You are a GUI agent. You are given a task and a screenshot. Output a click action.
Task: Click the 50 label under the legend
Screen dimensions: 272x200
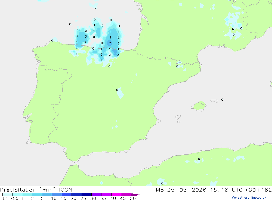[x=133, y=198]
